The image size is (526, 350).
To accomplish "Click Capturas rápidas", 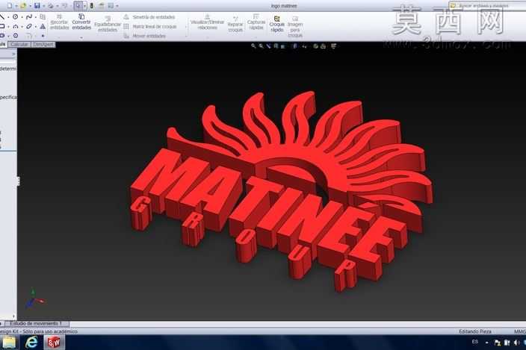I will click(x=256, y=22).
